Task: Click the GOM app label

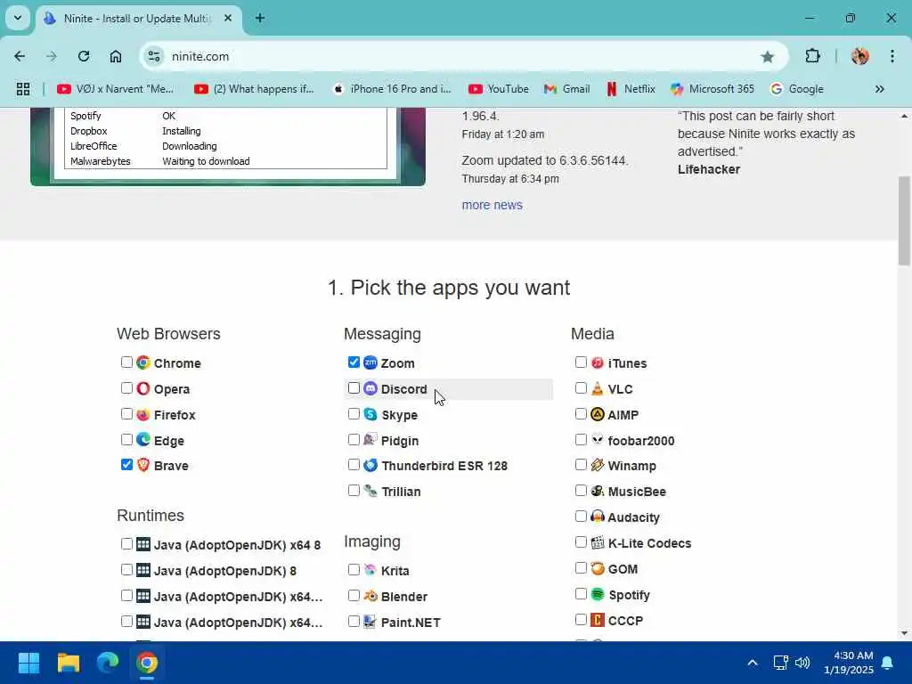Action: (623, 569)
